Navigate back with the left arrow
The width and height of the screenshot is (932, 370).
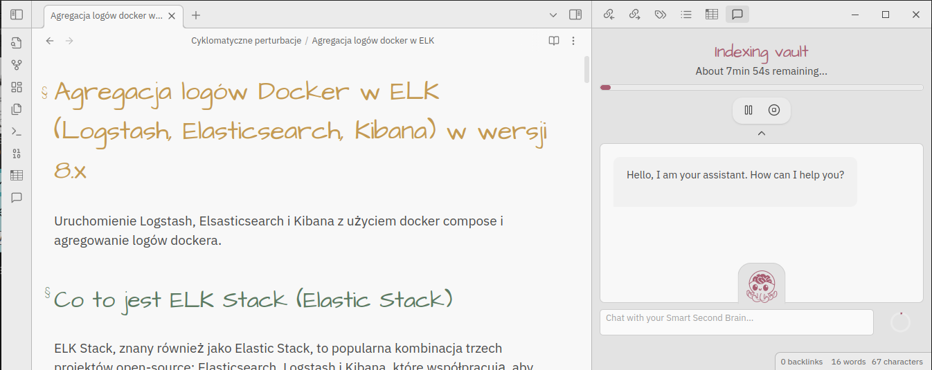pos(50,41)
